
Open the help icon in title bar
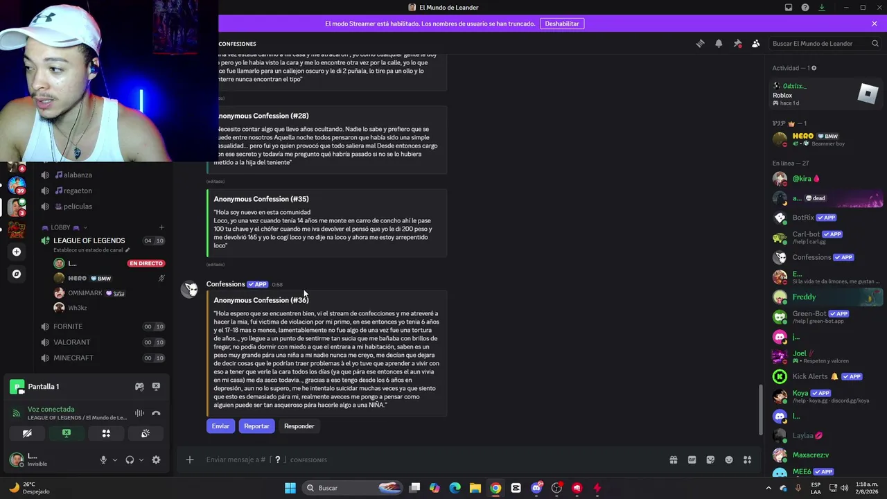805,8
